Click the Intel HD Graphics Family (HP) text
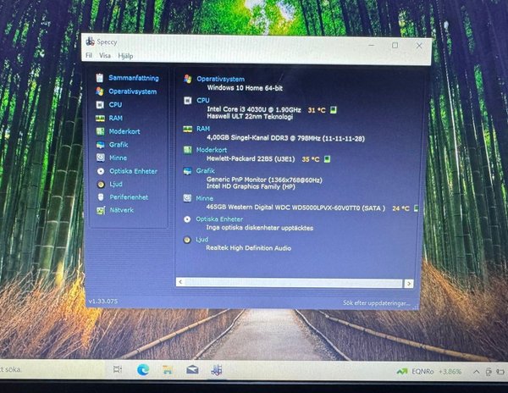 pyautogui.click(x=251, y=186)
